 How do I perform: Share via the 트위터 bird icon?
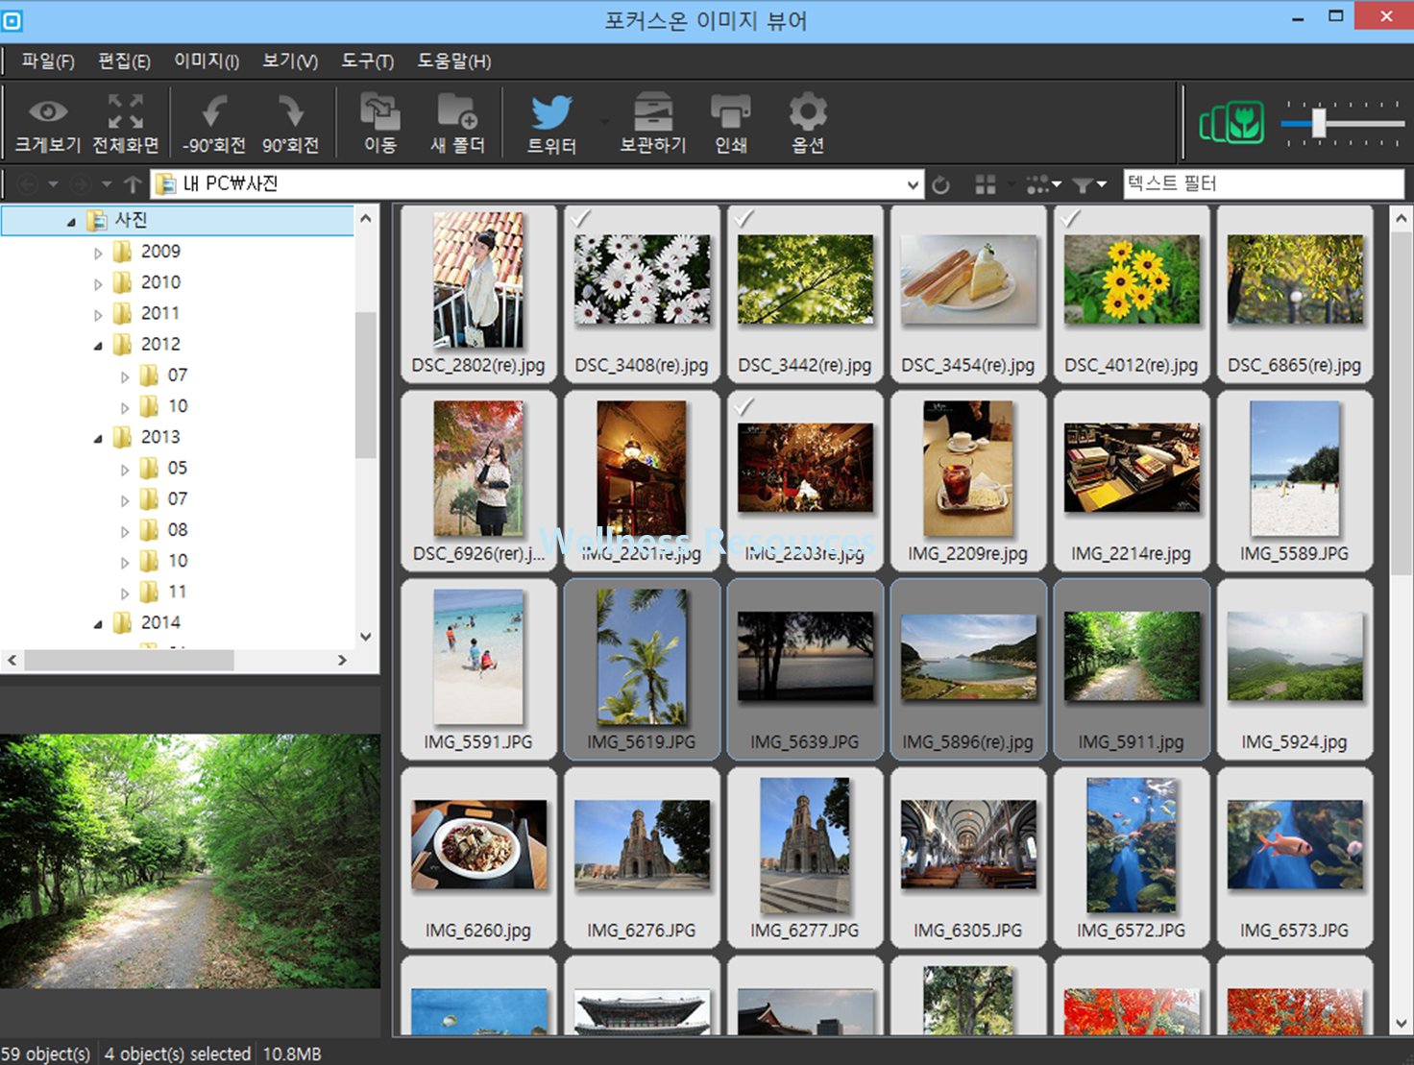point(552,111)
